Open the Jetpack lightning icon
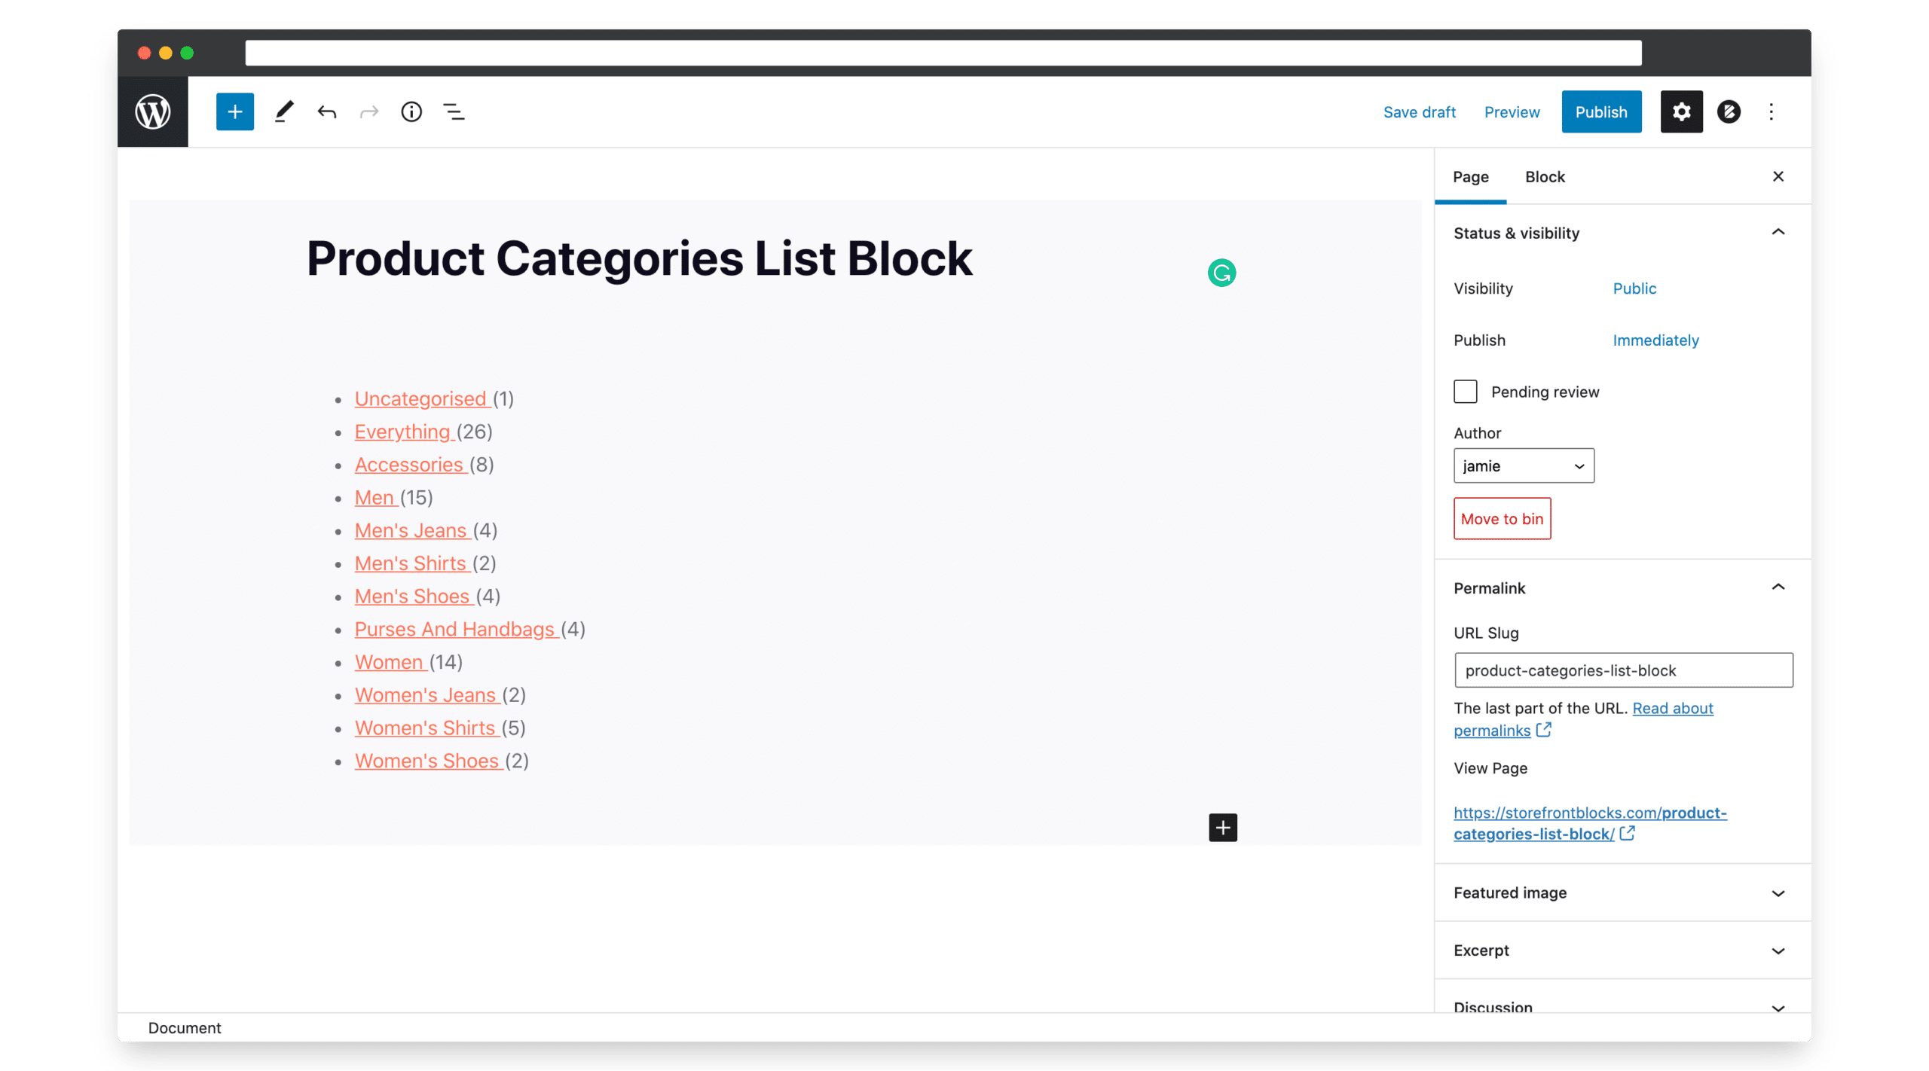The height and width of the screenshot is (1071, 1929). (x=1729, y=111)
